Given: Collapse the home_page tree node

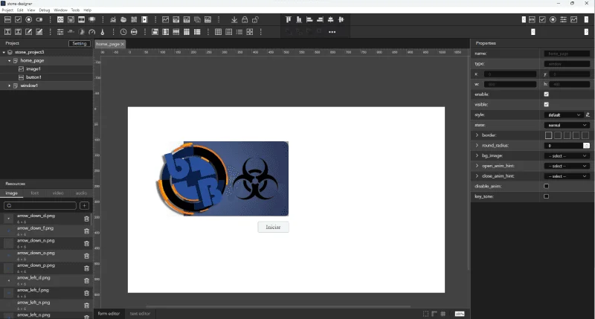Looking at the screenshot, I should point(10,61).
